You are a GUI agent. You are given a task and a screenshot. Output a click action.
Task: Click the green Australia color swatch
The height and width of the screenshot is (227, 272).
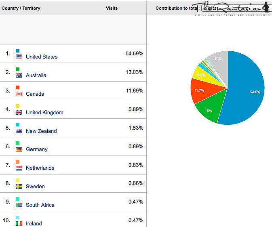coord(18,69)
